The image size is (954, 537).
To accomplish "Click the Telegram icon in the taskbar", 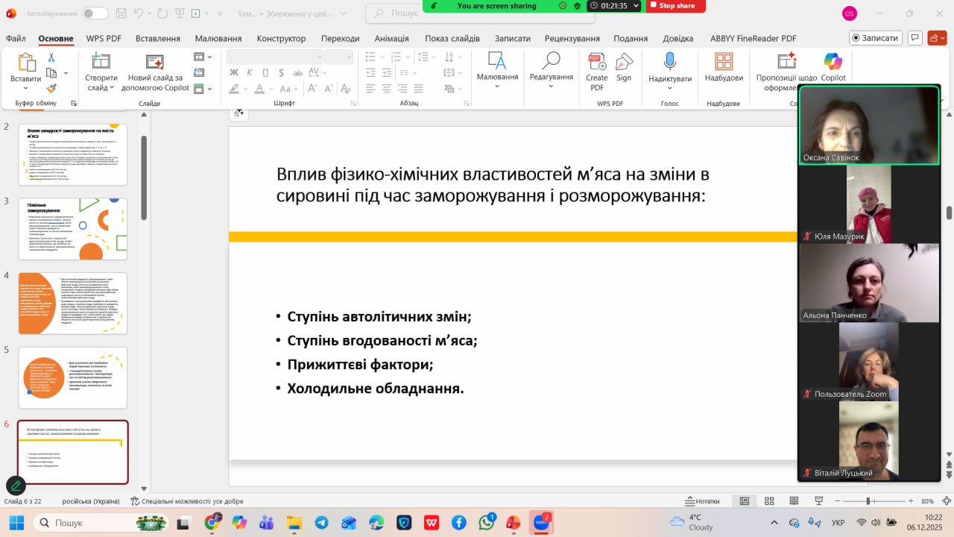I will (x=321, y=523).
